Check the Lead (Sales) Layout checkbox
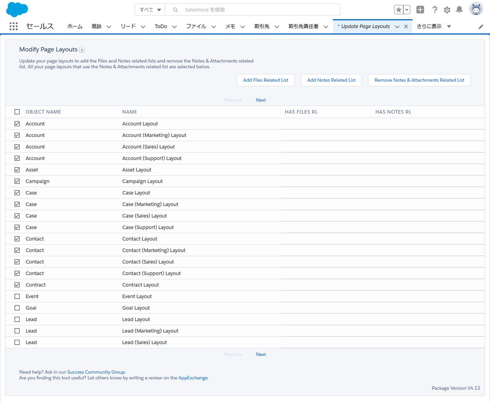This screenshot has width=490, height=402. pyautogui.click(x=17, y=342)
